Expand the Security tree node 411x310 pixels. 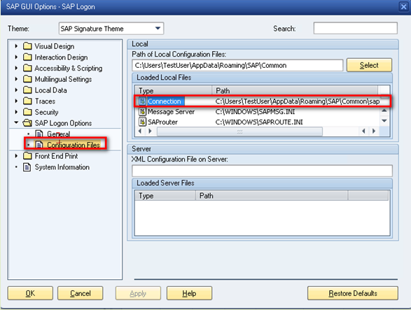pos(16,112)
